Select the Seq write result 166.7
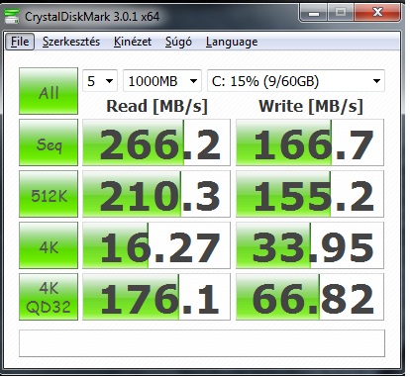 tap(310, 142)
